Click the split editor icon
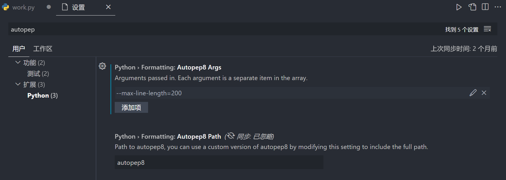Viewport: 506px width, 180px height. pyautogui.click(x=485, y=7)
